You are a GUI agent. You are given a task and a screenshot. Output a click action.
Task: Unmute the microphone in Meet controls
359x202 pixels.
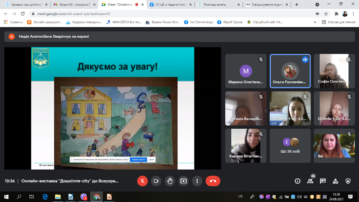pos(142,181)
